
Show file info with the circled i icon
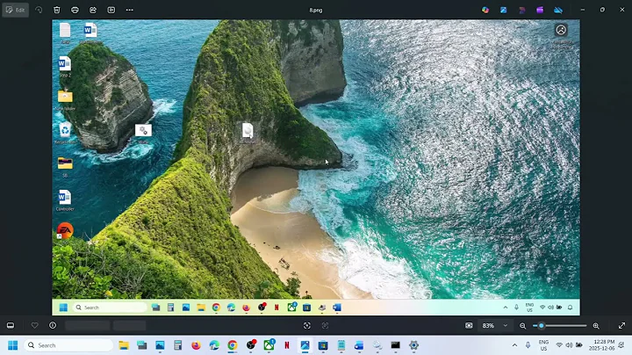coord(53,325)
